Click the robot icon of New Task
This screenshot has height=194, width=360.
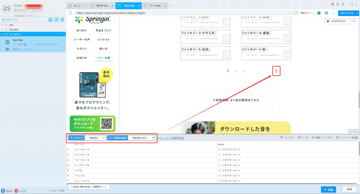(x=7, y=42)
